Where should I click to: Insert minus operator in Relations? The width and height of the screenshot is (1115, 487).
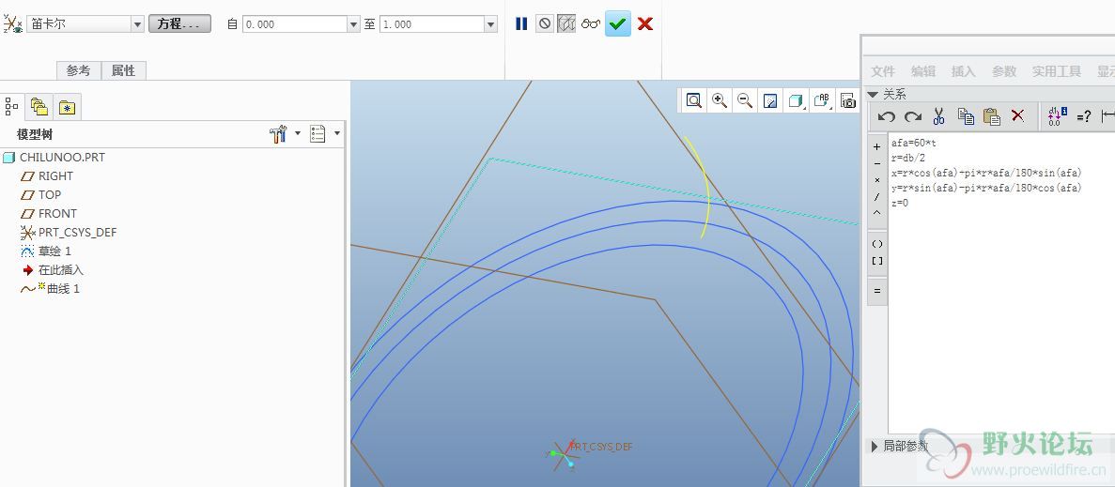877,163
